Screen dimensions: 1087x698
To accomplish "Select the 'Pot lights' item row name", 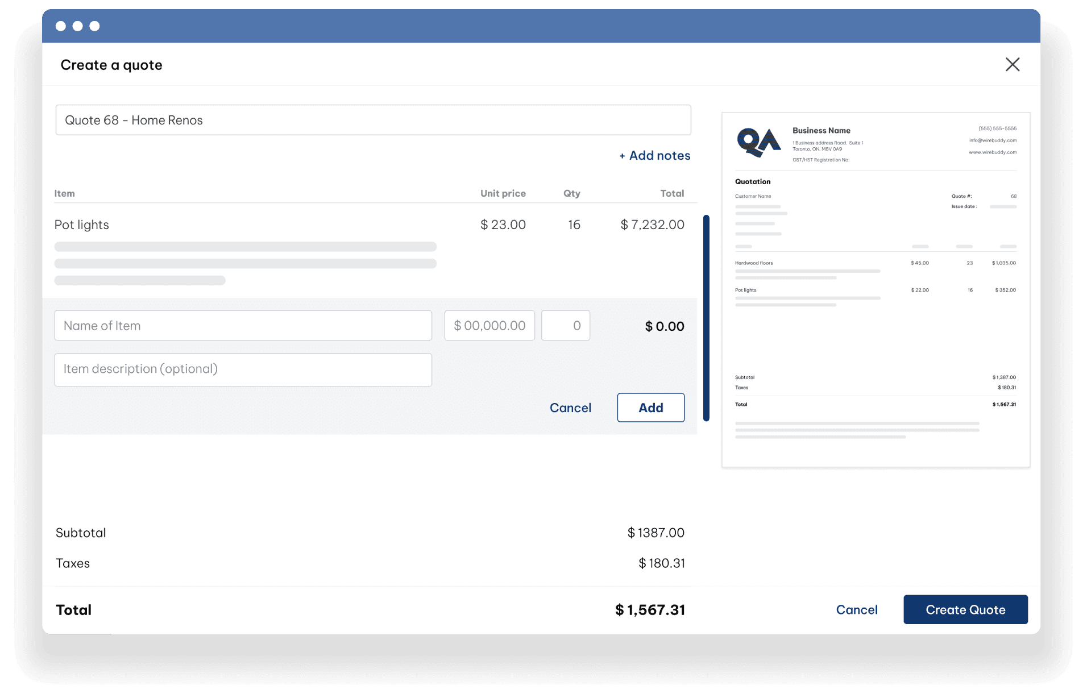I will click(x=82, y=225).
